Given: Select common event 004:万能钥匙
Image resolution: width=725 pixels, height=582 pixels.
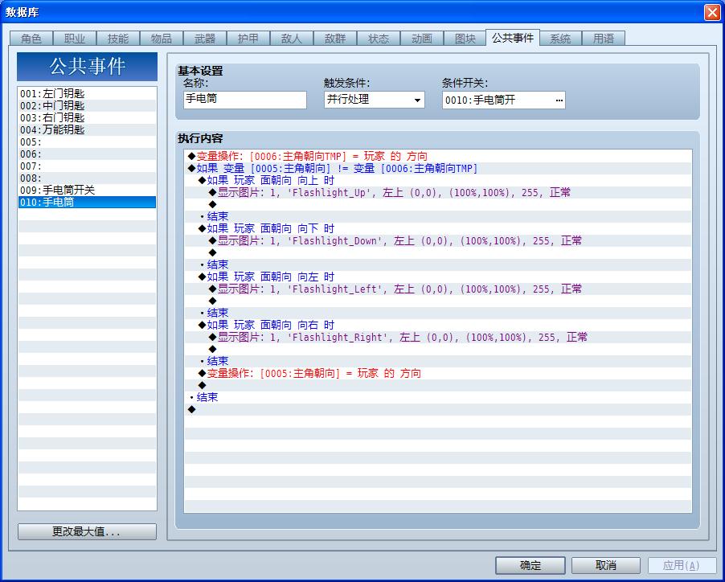Looking at the screenshot, I should pos(88,129).
